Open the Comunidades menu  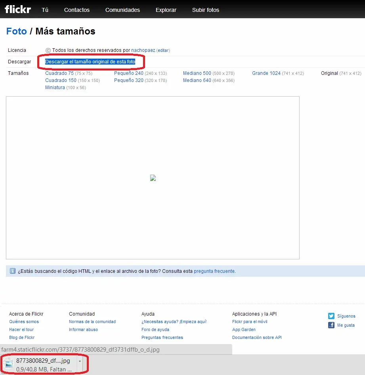122,10
